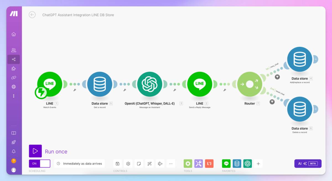Click the Run once button
This screenshot has width=332, height=181.
click(x=35, y=151)
